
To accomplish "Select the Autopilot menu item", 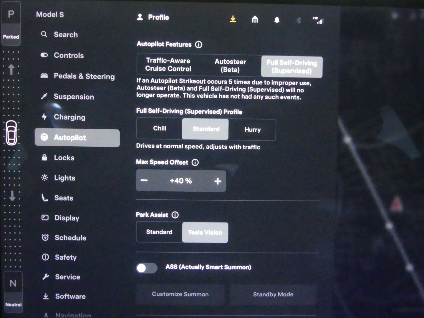I will pyautogui.click(x=77, y=138).
